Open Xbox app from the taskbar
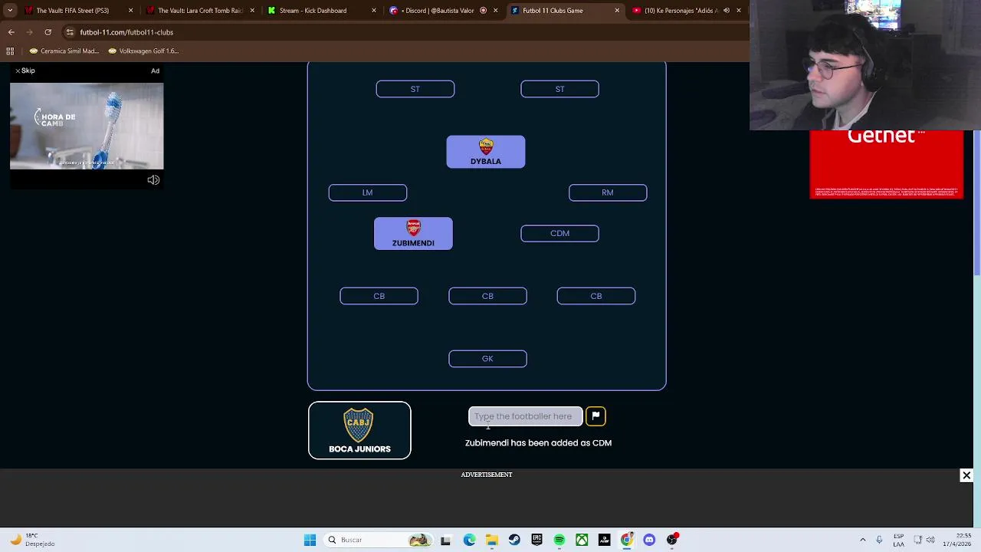 coord(582,540)
